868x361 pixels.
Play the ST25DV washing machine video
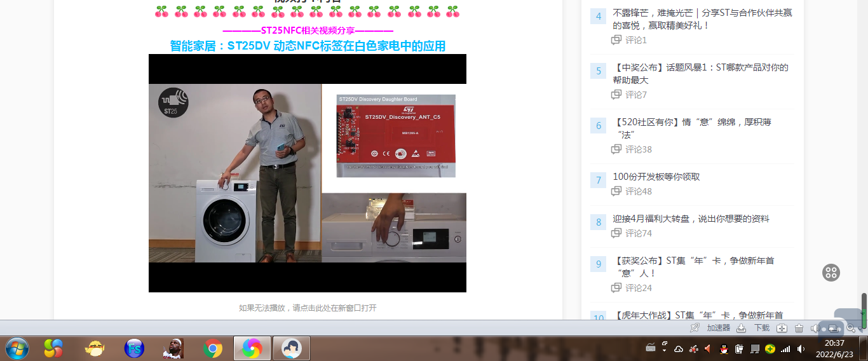[308, 173]
